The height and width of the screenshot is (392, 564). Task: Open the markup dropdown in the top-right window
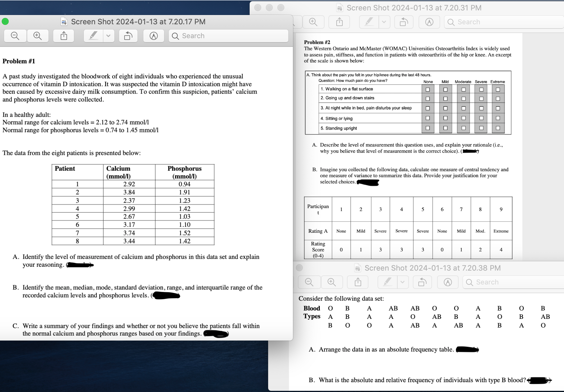coord(385,22)
